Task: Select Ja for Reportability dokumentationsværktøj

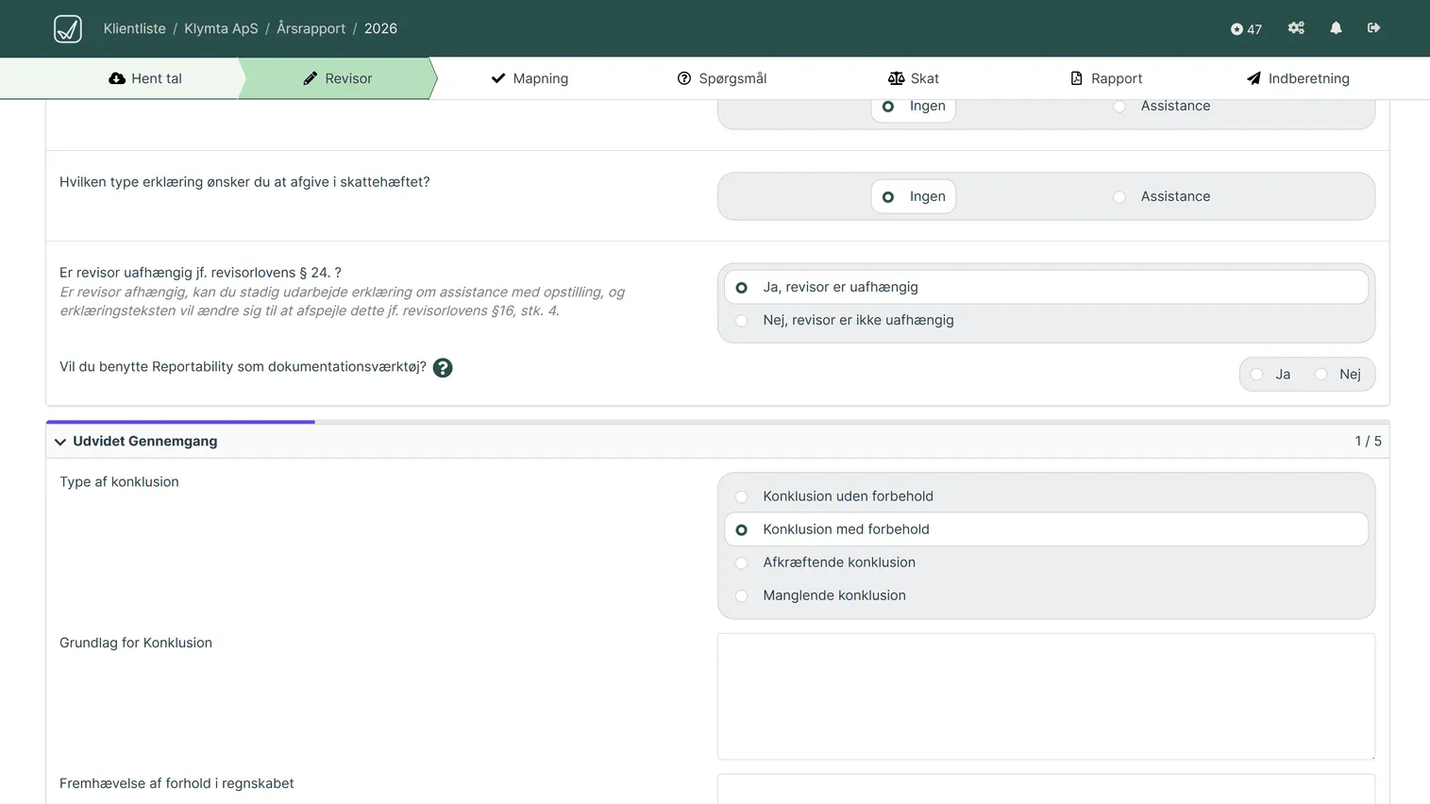Action: coord(1271,375)
